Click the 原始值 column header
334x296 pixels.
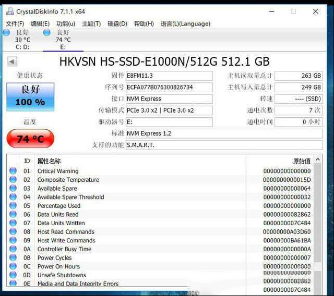pos(302,161)
